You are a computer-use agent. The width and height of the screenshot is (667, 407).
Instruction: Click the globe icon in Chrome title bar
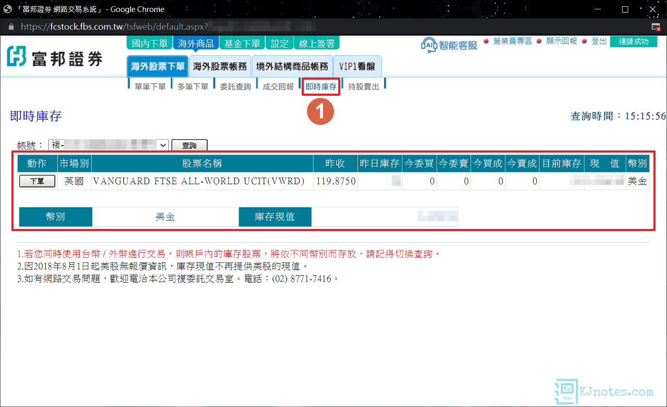pos(8,9)
